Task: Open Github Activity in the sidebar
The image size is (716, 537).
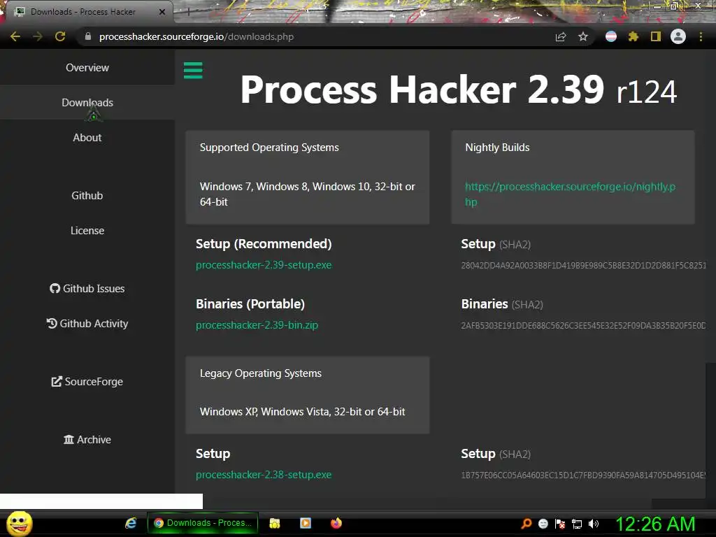Action: coord(87,323)
